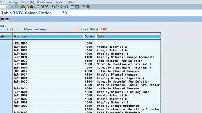
Task: Select the Screen column header
Action: pyautogui.click(x=90, y=36)
